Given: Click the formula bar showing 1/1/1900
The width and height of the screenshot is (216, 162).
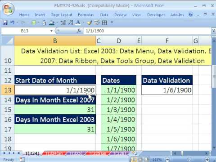Looking at the screenshot, I should click(x=147, y=31).
